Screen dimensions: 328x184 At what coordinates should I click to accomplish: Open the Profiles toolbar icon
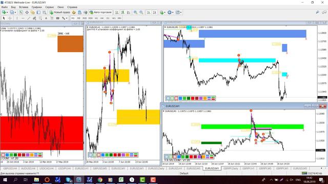tap(12, 12)
